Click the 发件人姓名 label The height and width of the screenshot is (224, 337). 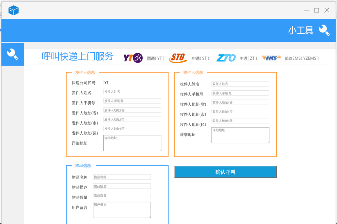(x=82, y=93)
